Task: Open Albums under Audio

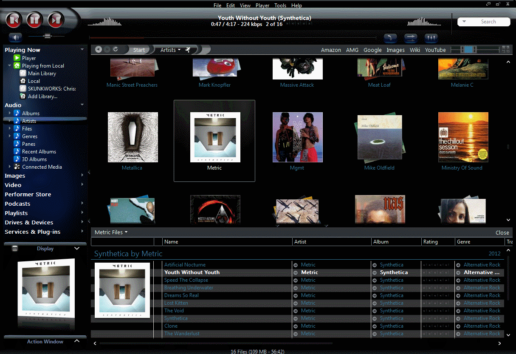Action: coord(31,113)
